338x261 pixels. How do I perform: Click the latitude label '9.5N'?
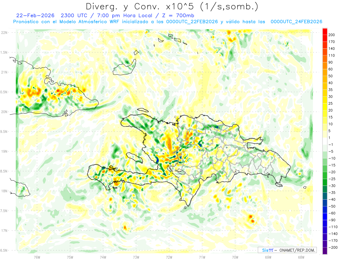pyautogui.click(x=4, y=131)
